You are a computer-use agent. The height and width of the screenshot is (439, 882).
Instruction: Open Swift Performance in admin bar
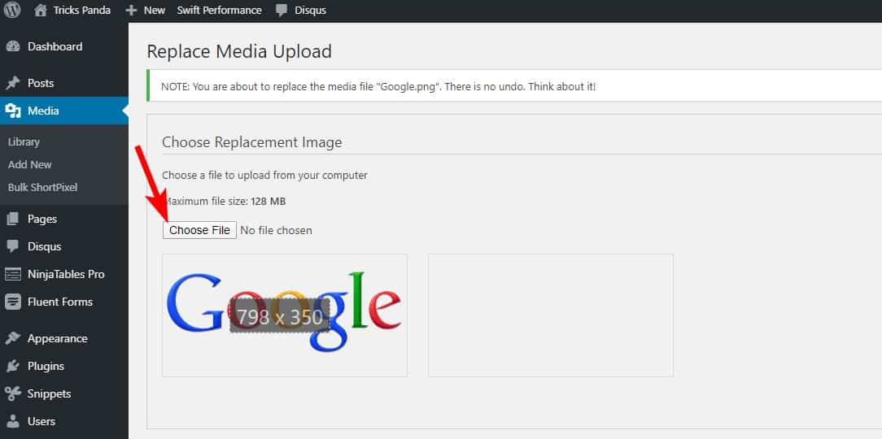[x=220, y=11]
